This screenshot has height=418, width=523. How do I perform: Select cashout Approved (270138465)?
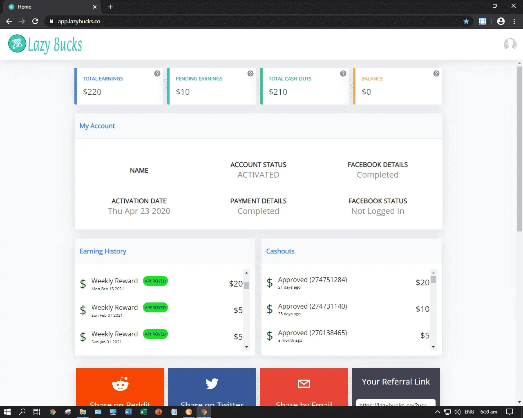[348, 336]
